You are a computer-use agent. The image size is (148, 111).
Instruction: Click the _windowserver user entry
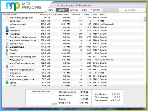pos(107,60)
